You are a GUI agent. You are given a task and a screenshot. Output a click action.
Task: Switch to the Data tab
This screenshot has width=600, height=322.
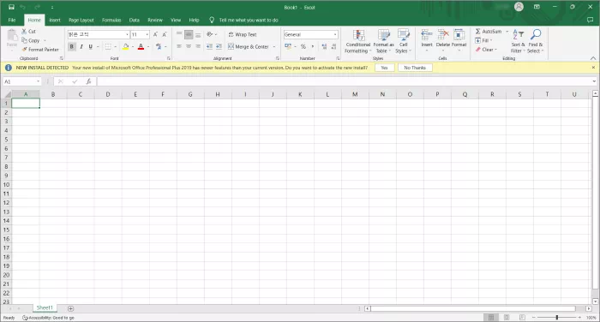tap(135, 20)
